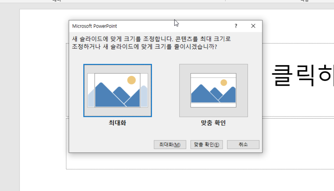
Task: Cancel the resize with the 취소 button
Action: tap(243, 144)
